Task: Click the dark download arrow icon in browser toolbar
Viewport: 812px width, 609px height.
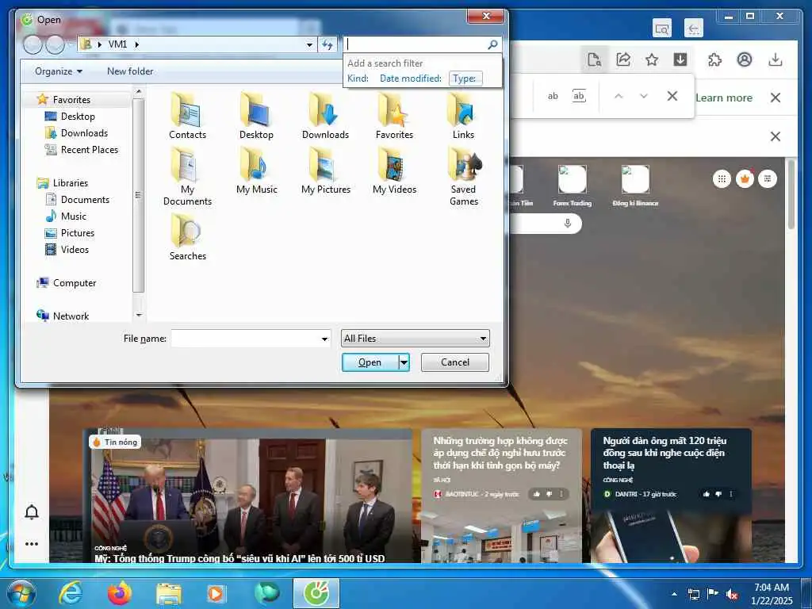Action: [x=680, y=59]
